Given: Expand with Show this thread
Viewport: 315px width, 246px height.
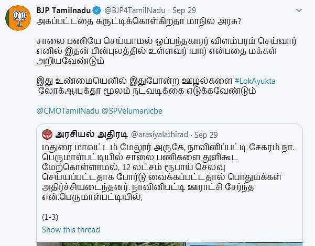Looking at the screenshot, I should click(71, 230).
